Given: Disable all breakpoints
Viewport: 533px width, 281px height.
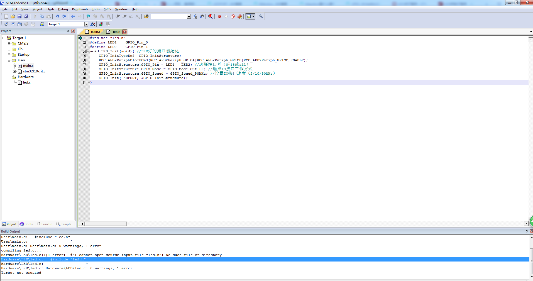Looking at the screenshot, I should [233, 16].
